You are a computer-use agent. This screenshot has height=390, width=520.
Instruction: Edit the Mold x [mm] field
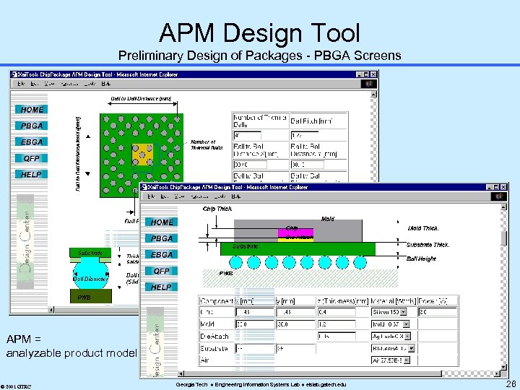255,324
